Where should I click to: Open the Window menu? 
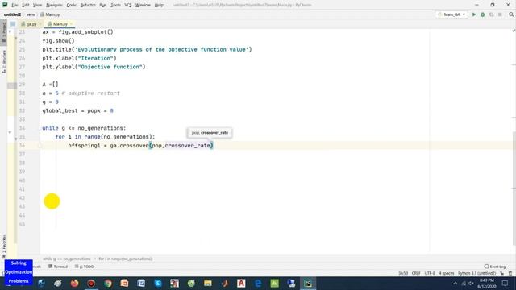click(143, 5)
